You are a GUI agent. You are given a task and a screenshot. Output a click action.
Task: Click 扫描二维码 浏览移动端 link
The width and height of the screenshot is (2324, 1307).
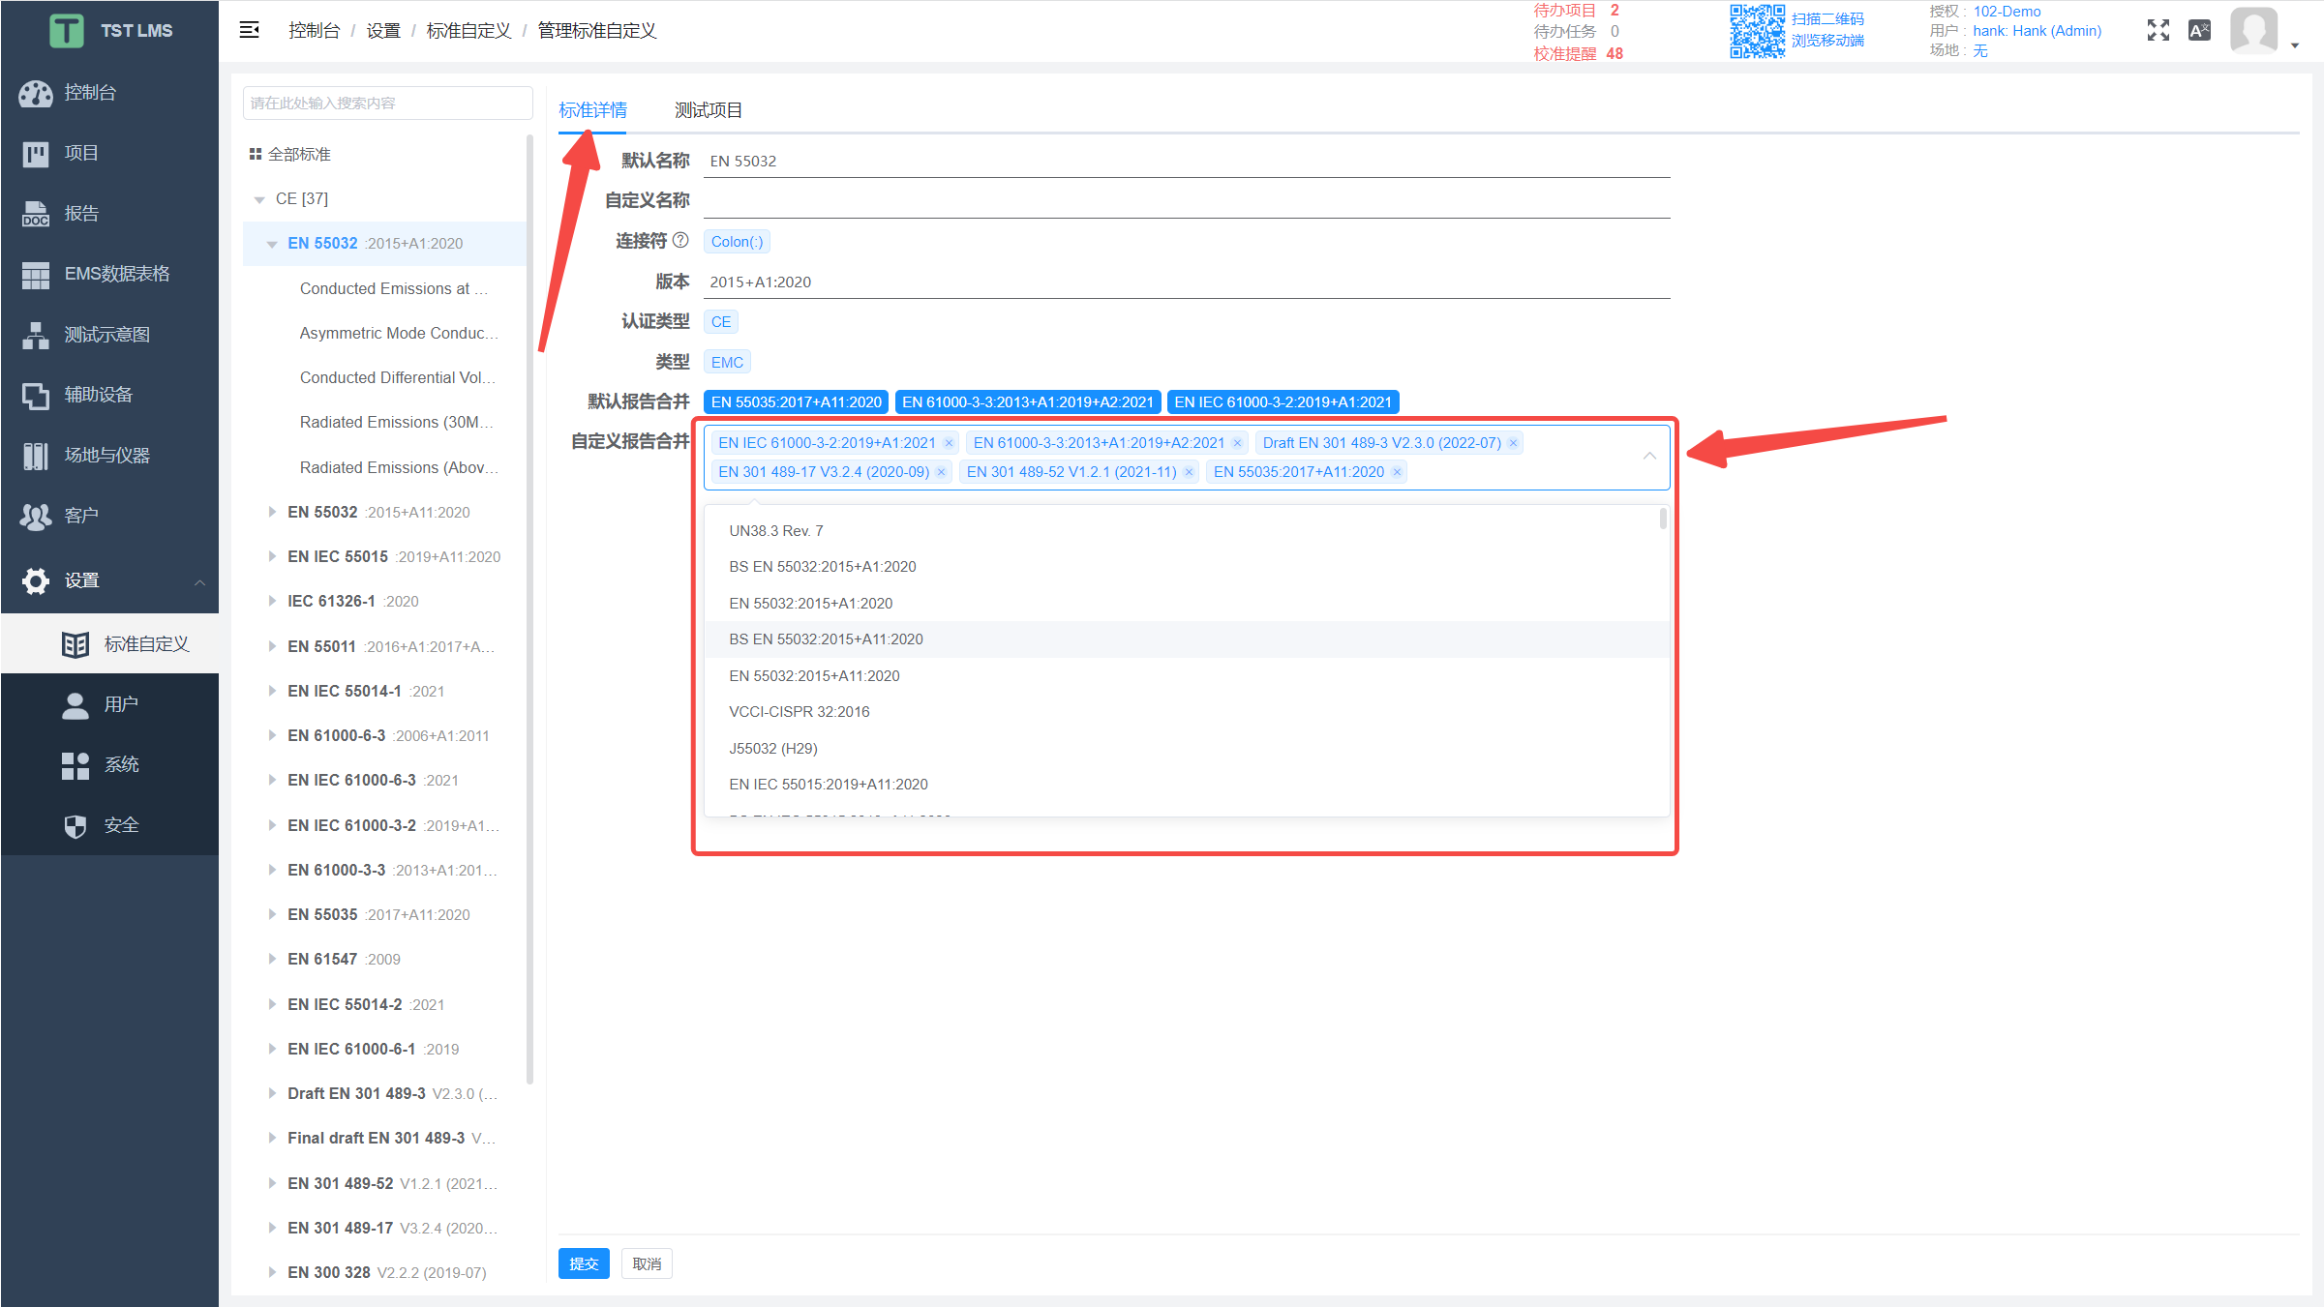coord(1827,30)
